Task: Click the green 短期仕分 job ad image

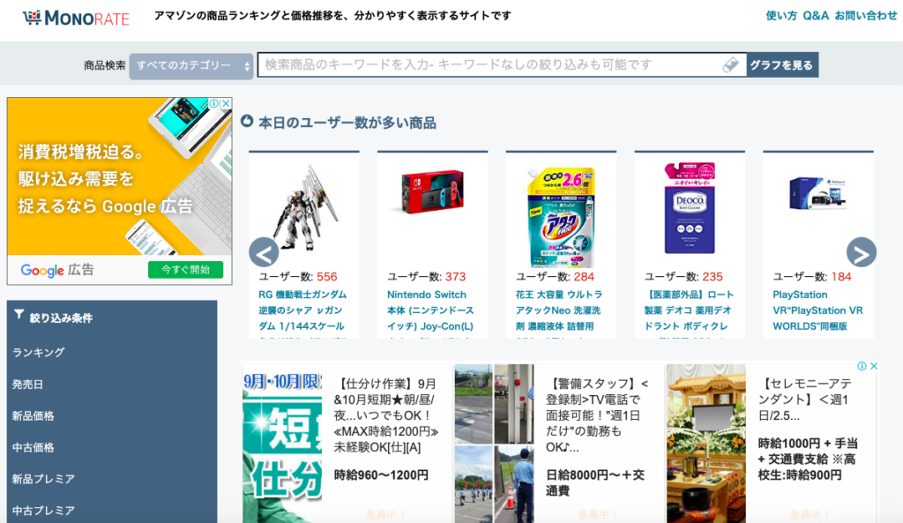Action: pyautogui.click(x=282, y=443)
